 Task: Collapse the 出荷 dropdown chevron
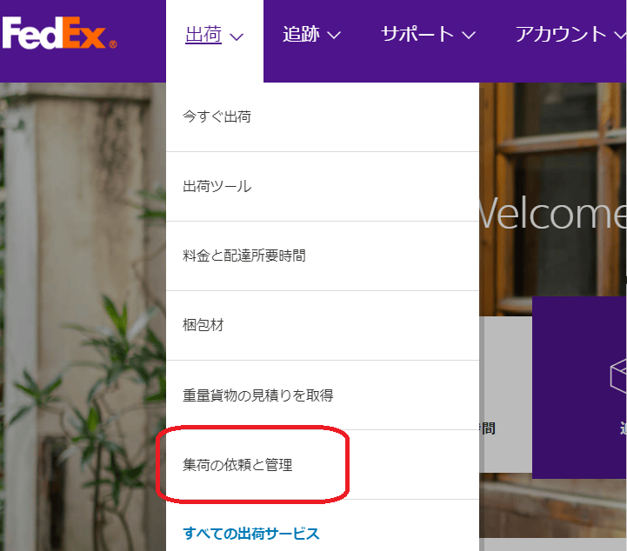pos(237,37)
